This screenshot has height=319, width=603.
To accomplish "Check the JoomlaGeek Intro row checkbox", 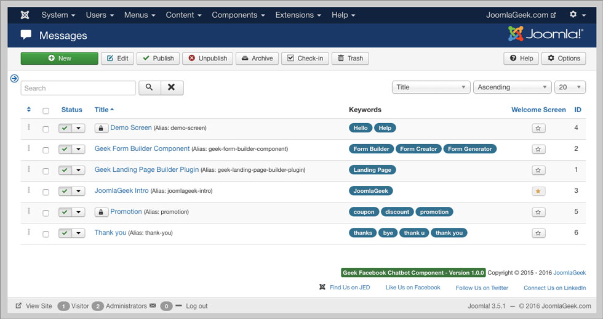I will pyautogui.click(x=46, y=192).
